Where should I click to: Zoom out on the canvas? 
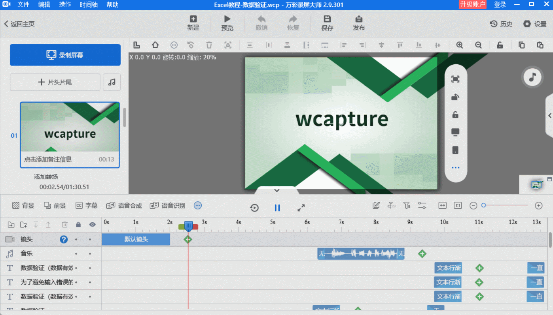[x=478, y=45]
